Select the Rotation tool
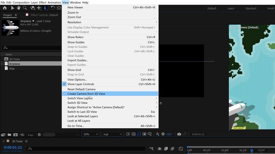 52,8
